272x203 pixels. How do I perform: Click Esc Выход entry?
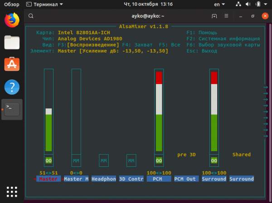(202, 51)
